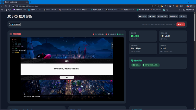Image resolution: width=196 pixels, height=110 pixels.
Task: Open the keyword chart page in the header nav
Action: [173, 16]
